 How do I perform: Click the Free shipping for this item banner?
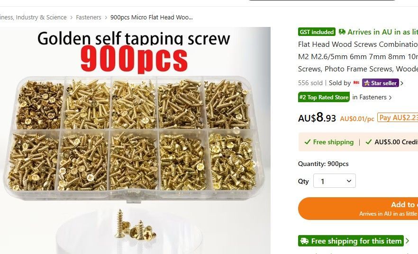pos(351,241)
